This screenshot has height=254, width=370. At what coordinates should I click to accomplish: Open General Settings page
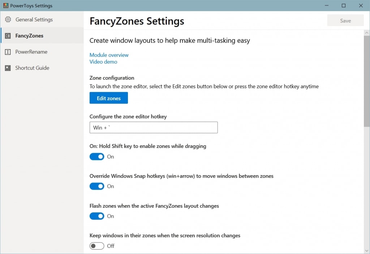pos(42,20)
